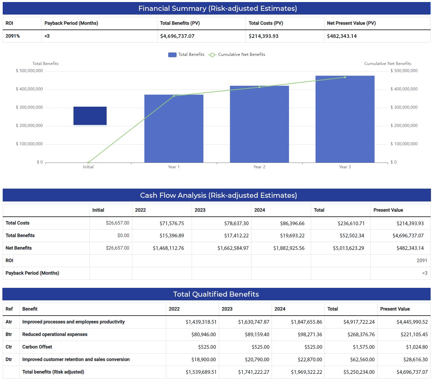Click the Net Present Value (PV) column header
The width and height of the screenshot is (432, 384).
(x=351, y=23)
